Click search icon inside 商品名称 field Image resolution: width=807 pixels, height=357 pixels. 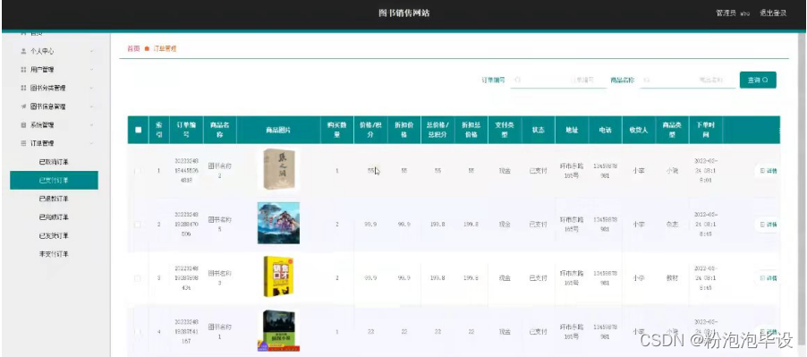pyautogui.click(x=647, y=81)
